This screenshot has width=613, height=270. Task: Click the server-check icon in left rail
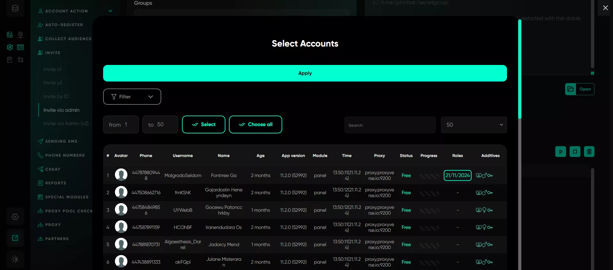pyautogui.click(x=10, y=34)
